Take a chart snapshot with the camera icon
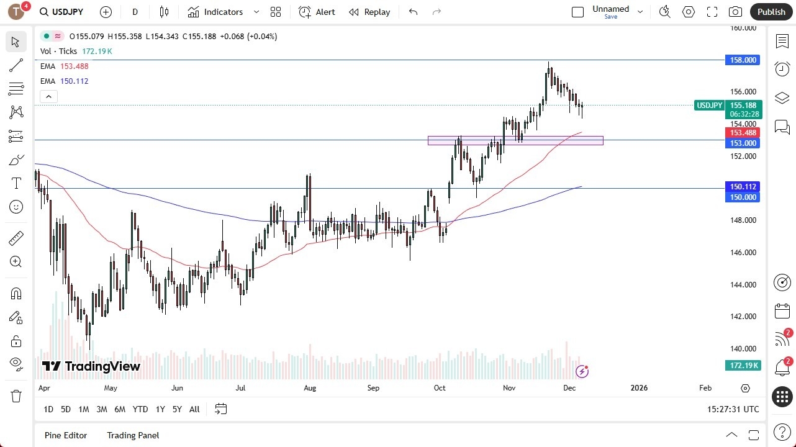The image size is (796, 447). click(735, 11)
